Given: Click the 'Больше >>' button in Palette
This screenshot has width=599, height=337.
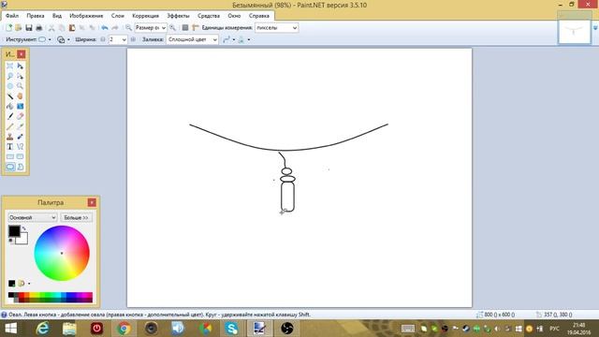Looking at the screenshot, I should pyautogui.click(x=76, y=217).
